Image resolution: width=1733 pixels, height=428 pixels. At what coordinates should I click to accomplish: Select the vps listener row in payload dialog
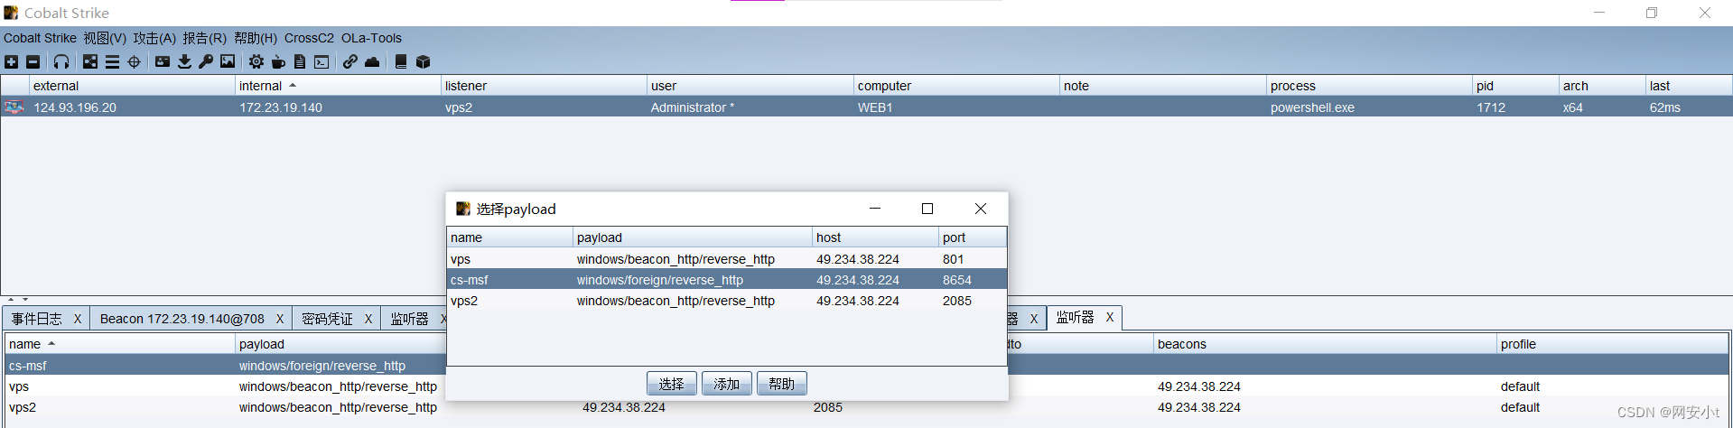[x=727, y=259]
